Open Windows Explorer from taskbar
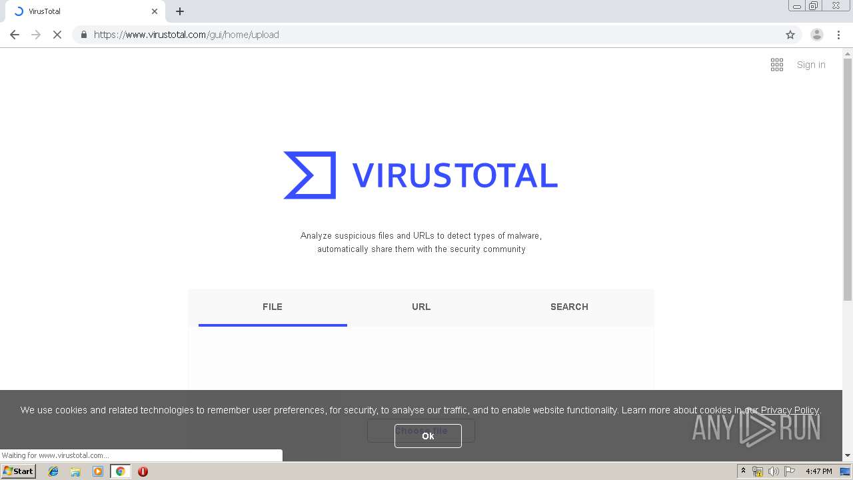Image resolution: width=853 pixels, height=480 pixels. click(75, 471)
